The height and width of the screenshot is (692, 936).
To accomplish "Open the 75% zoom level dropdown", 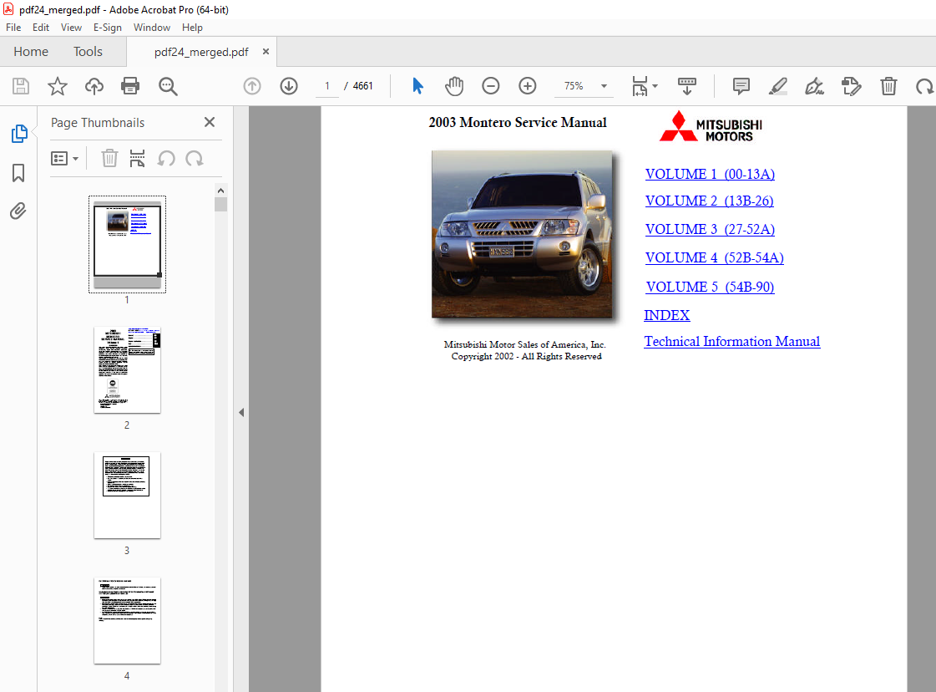I will 604,86.
